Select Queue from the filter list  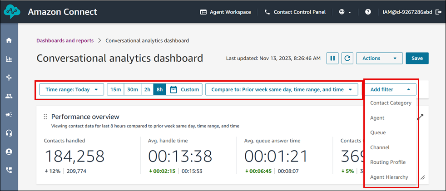pyautogui.click(x=378, y=132)
